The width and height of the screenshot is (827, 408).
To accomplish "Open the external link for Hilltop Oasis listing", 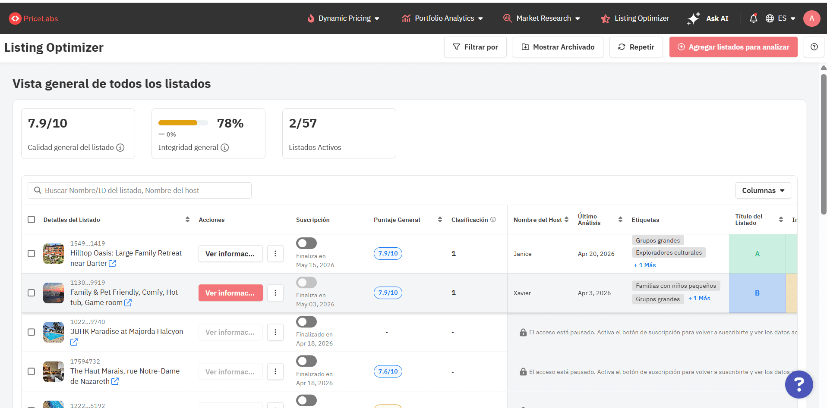I will [113, 264].
